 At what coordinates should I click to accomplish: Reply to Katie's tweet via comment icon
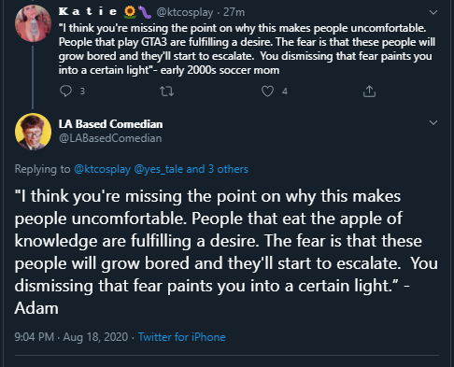[x=65, y=92]
